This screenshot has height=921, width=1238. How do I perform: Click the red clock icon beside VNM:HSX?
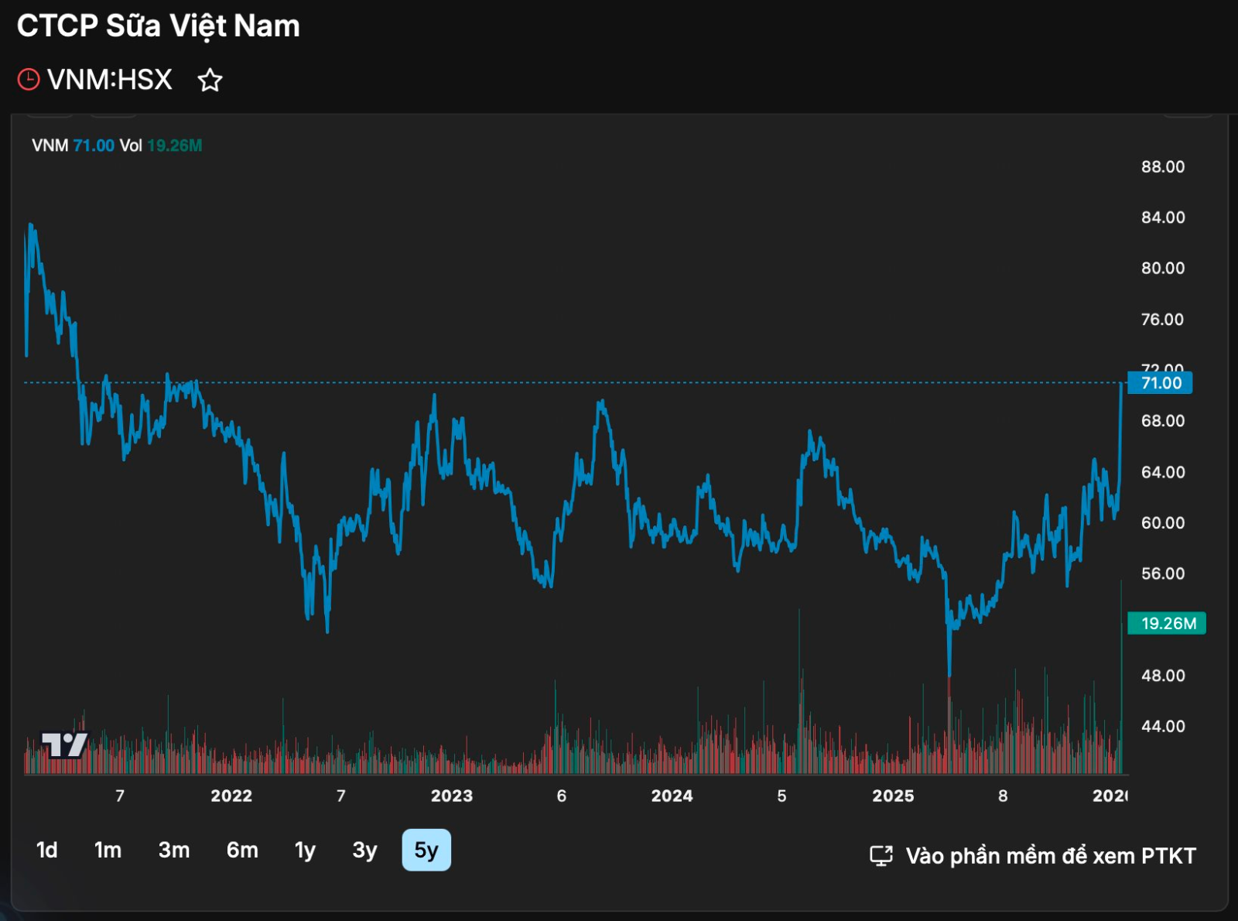[29, 80]
